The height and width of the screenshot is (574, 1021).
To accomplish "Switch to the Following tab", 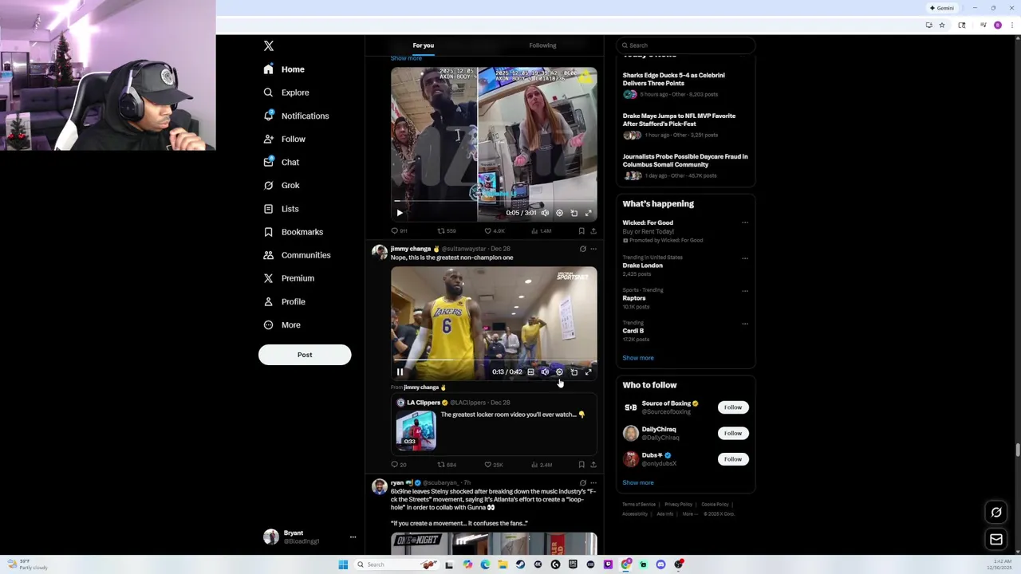I will (x=542, y=45).
